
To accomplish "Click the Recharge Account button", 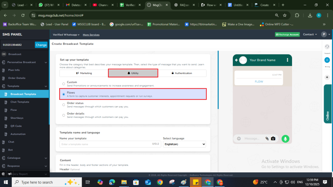I will 287,35.
